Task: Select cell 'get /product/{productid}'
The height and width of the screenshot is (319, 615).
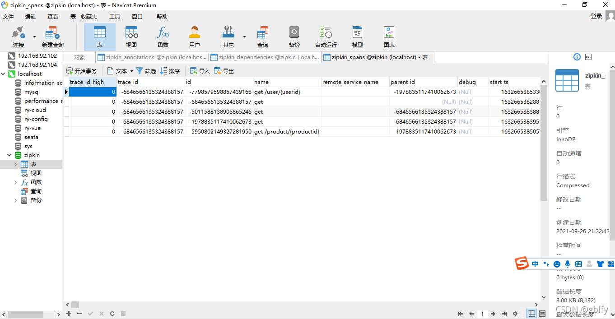Action: pos(287,132)
